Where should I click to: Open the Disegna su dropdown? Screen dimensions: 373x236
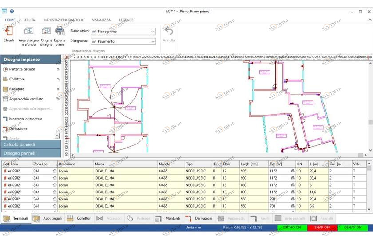coord(123,41)
